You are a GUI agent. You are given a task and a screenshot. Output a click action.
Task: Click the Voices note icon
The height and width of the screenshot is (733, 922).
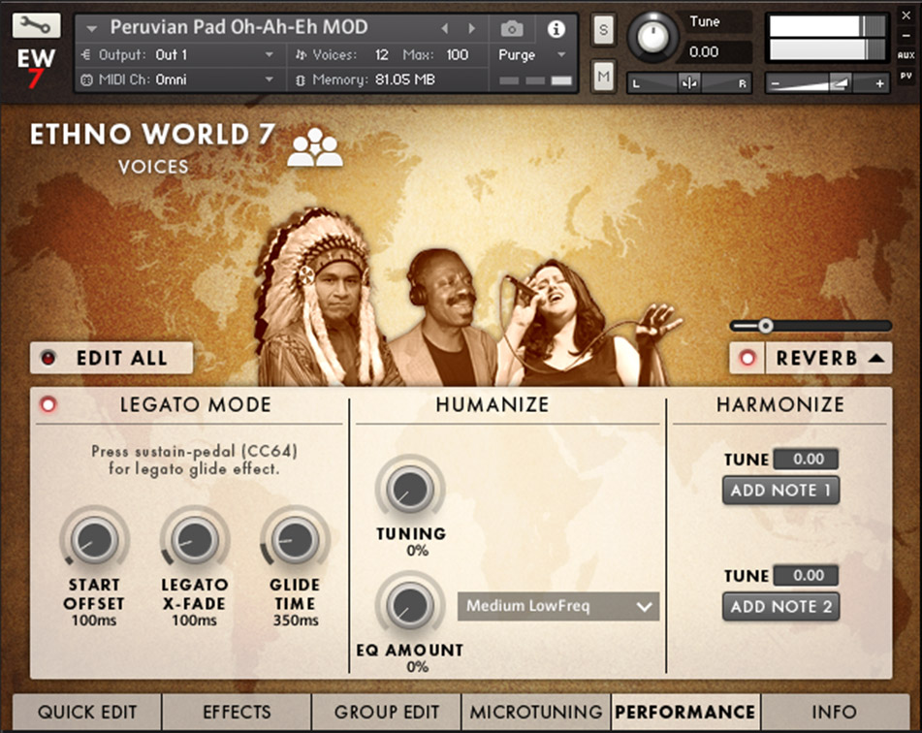(302, 54)
